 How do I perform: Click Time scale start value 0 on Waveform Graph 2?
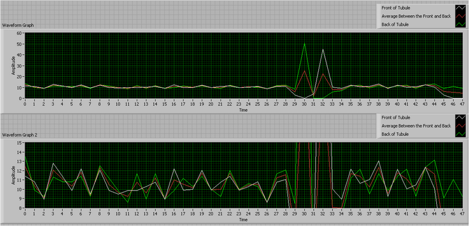tap(25, 214)
